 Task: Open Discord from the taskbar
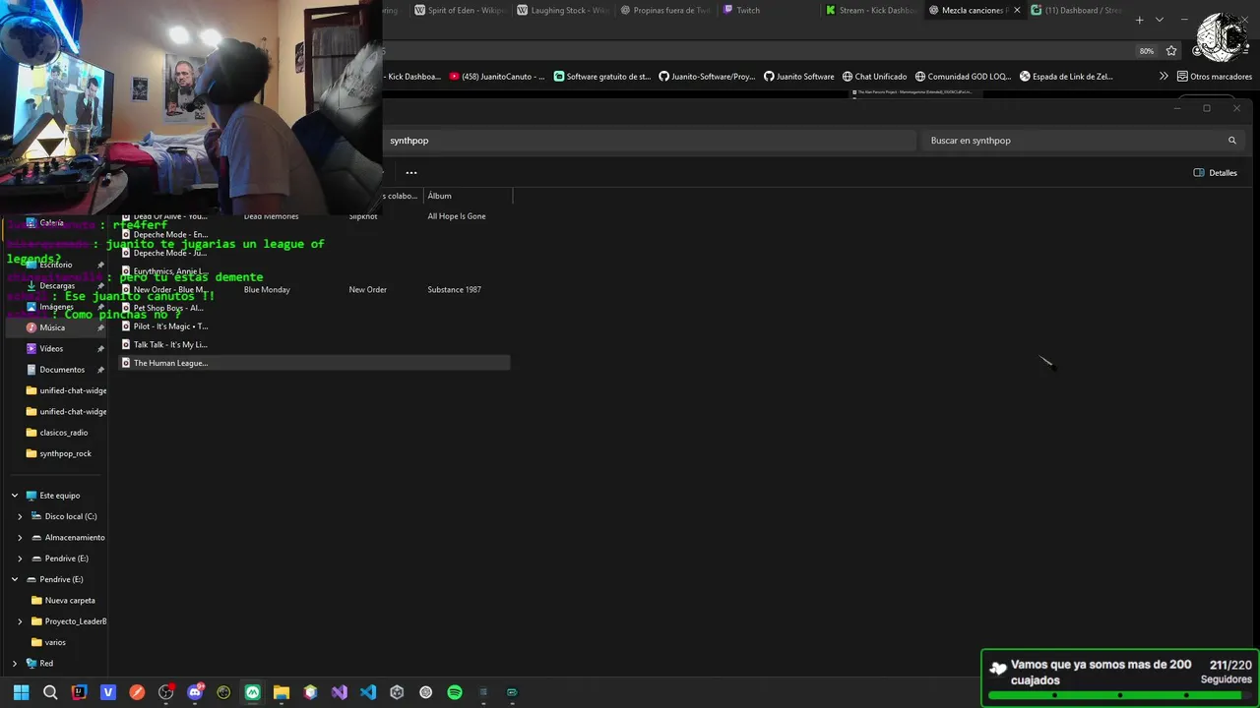(x=195, y=692)
